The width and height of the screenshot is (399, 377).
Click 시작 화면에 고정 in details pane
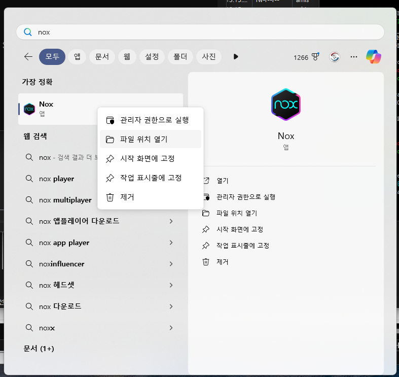point(240,229)
